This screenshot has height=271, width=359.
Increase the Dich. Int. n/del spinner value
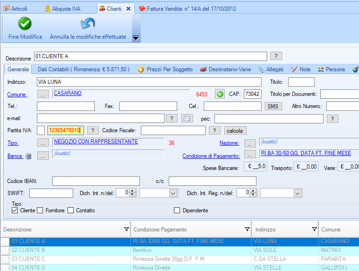point(132,191)
